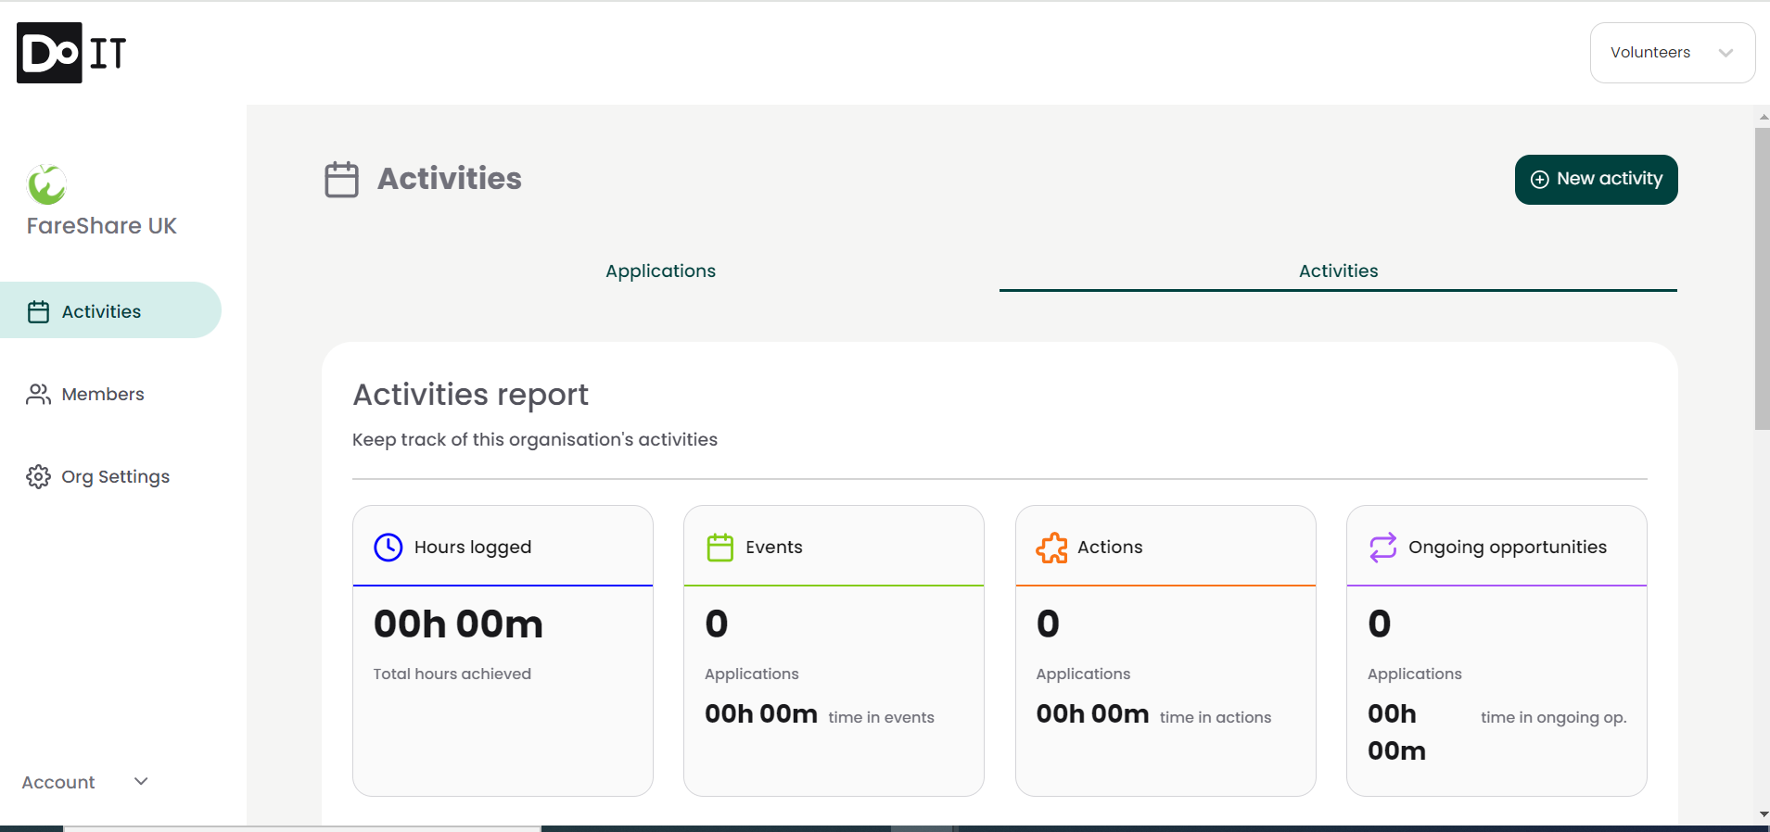Click the Members people icon in sidebar

(x=38, y=395)
